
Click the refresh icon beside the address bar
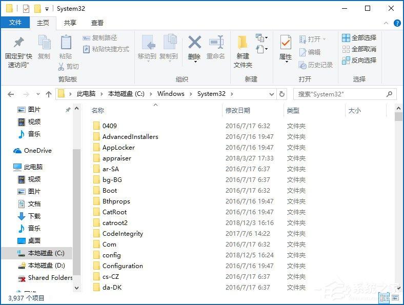click(282, 94)
